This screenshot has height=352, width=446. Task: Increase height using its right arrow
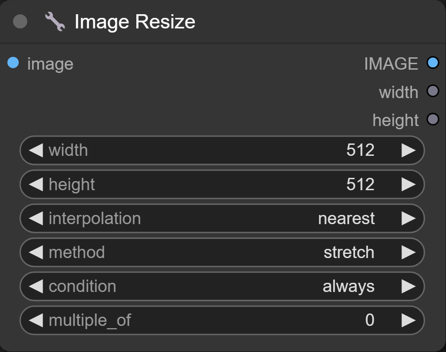click(x=408, y=184)
